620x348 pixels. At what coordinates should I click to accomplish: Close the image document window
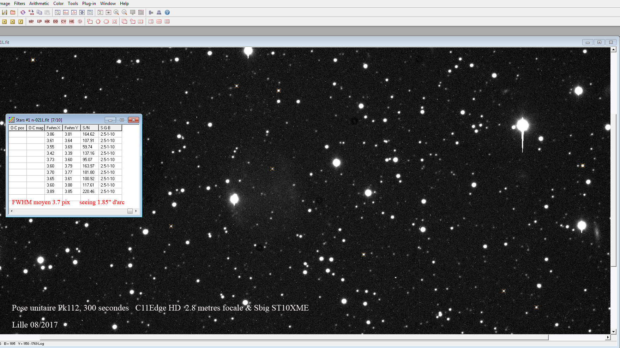pyautogui.click(x=611, y=42)
